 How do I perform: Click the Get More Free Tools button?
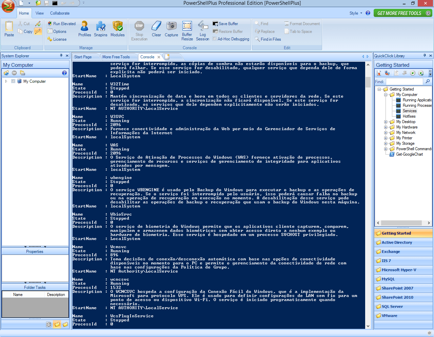click(403, 13)
